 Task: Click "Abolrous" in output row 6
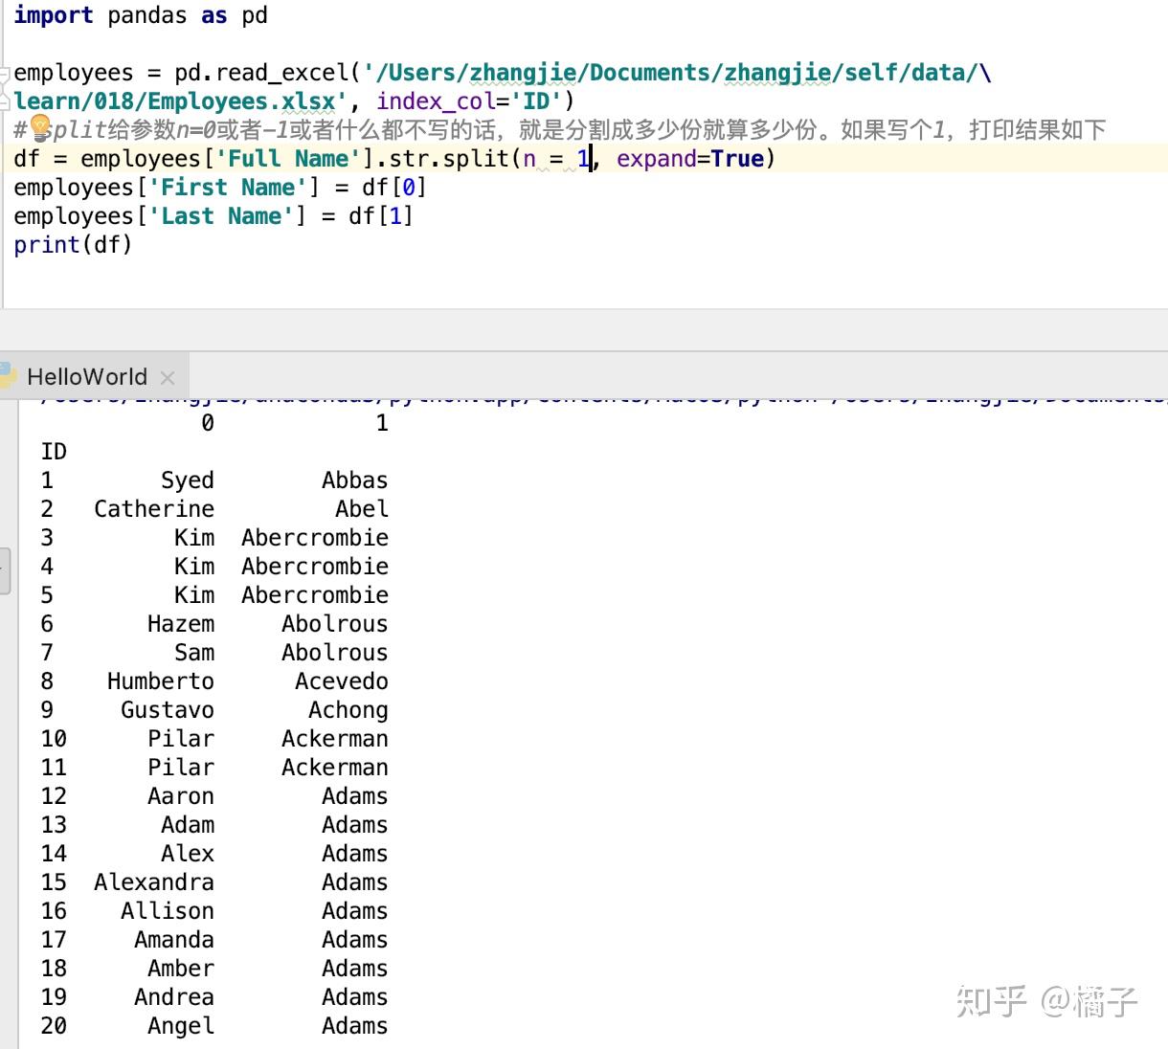click(x=335, y=624)
